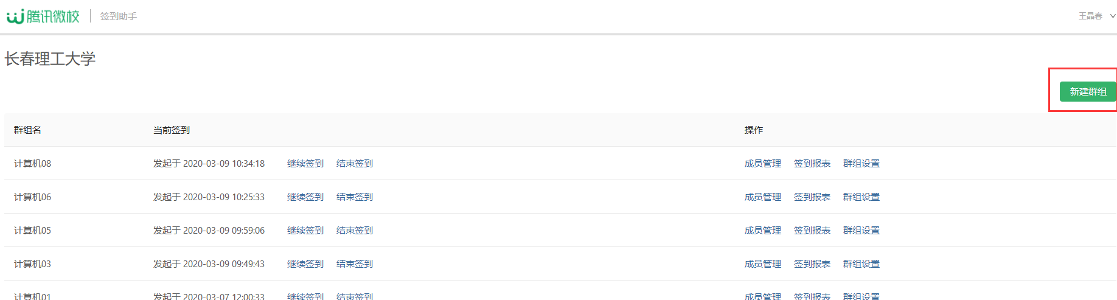Screen dimensions: 1117x300
Task: Click 结束签到 for 计算机08
Action: tap(355, 164)
